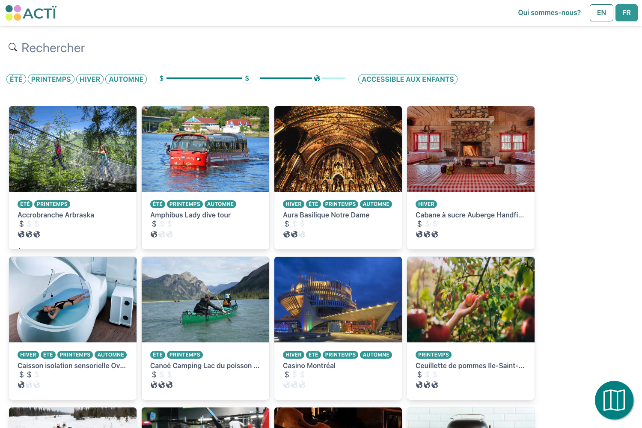The image size is (642, 428).
Task: Click the globe icon on Ceuillette de pommes card
Action: 419,385
